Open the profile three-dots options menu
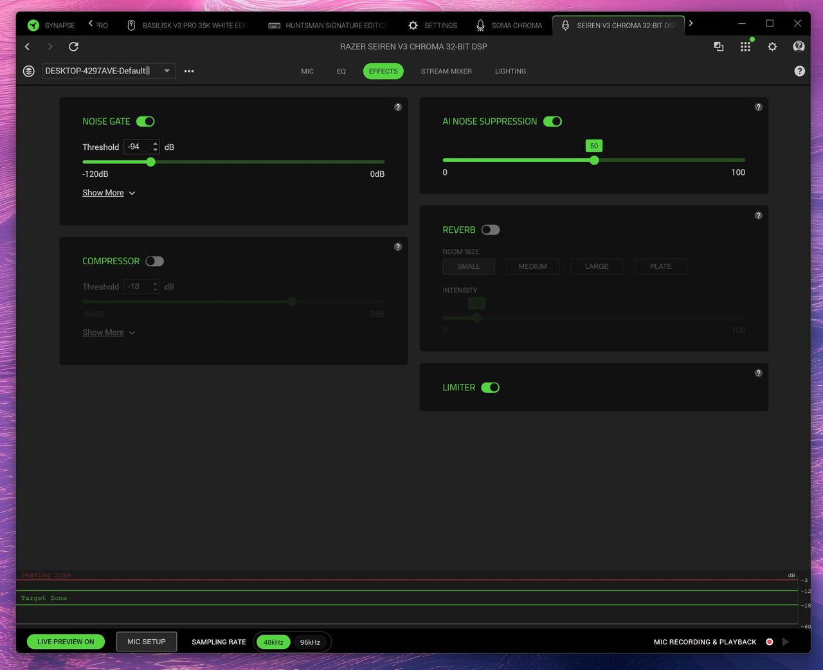This screenshot has width=823, height=670. tap(189, 71)
